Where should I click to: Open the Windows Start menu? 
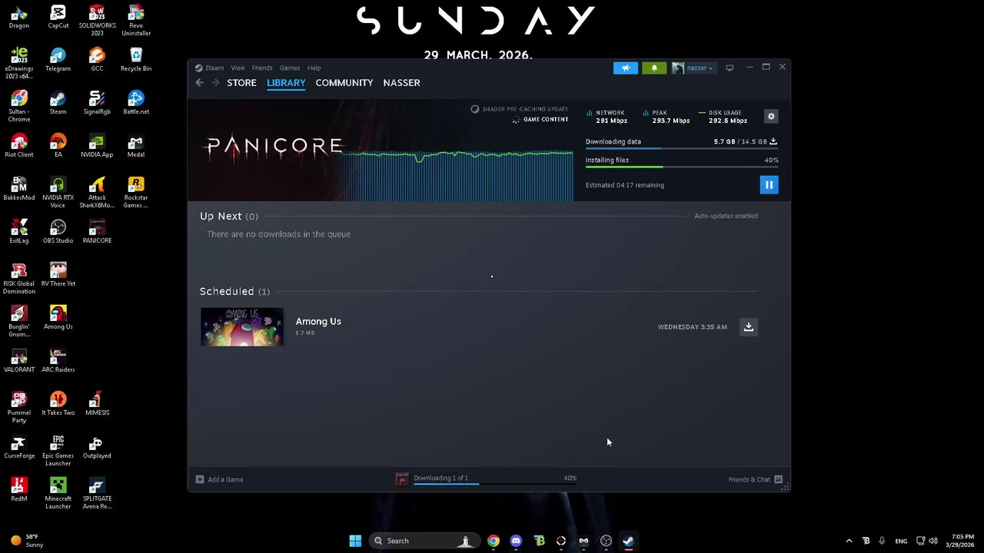[x=355, y=541]
